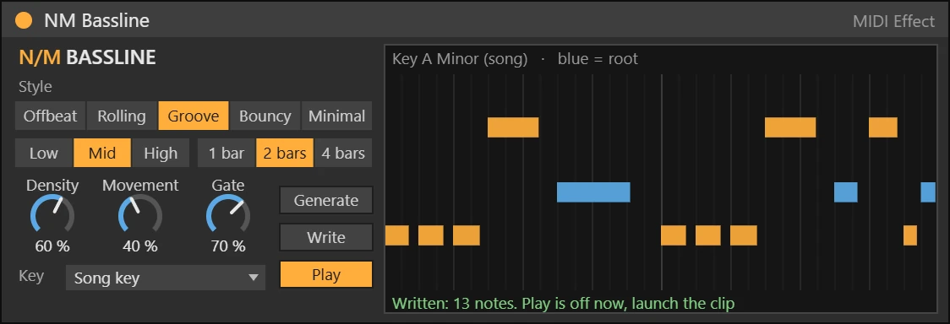The width and height of the screenshot is (950, 324).
Task: Click the Gate value 70 %
Action: pyautogui.click(x=228, y=246)
